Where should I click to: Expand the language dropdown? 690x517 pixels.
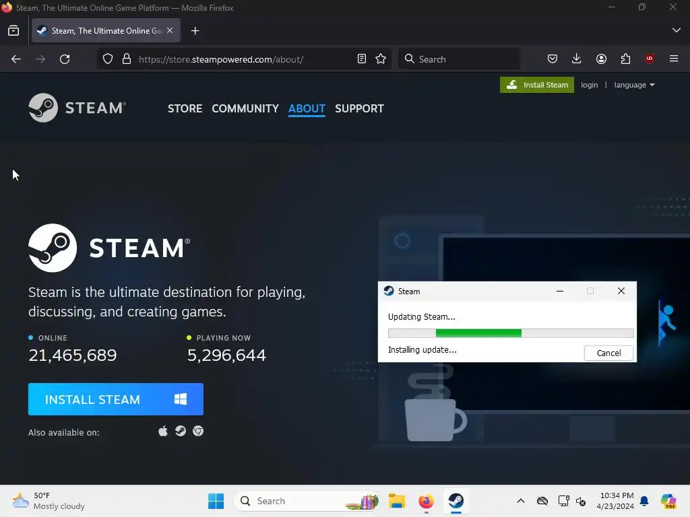pyautogui.click(x=634, y=85)
